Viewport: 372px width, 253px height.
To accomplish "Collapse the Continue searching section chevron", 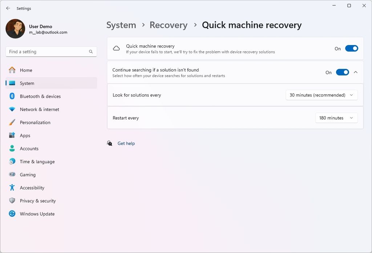I will (x=356, y=72).
